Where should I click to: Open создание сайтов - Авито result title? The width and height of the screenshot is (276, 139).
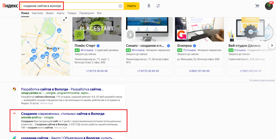tap(68, 138)
